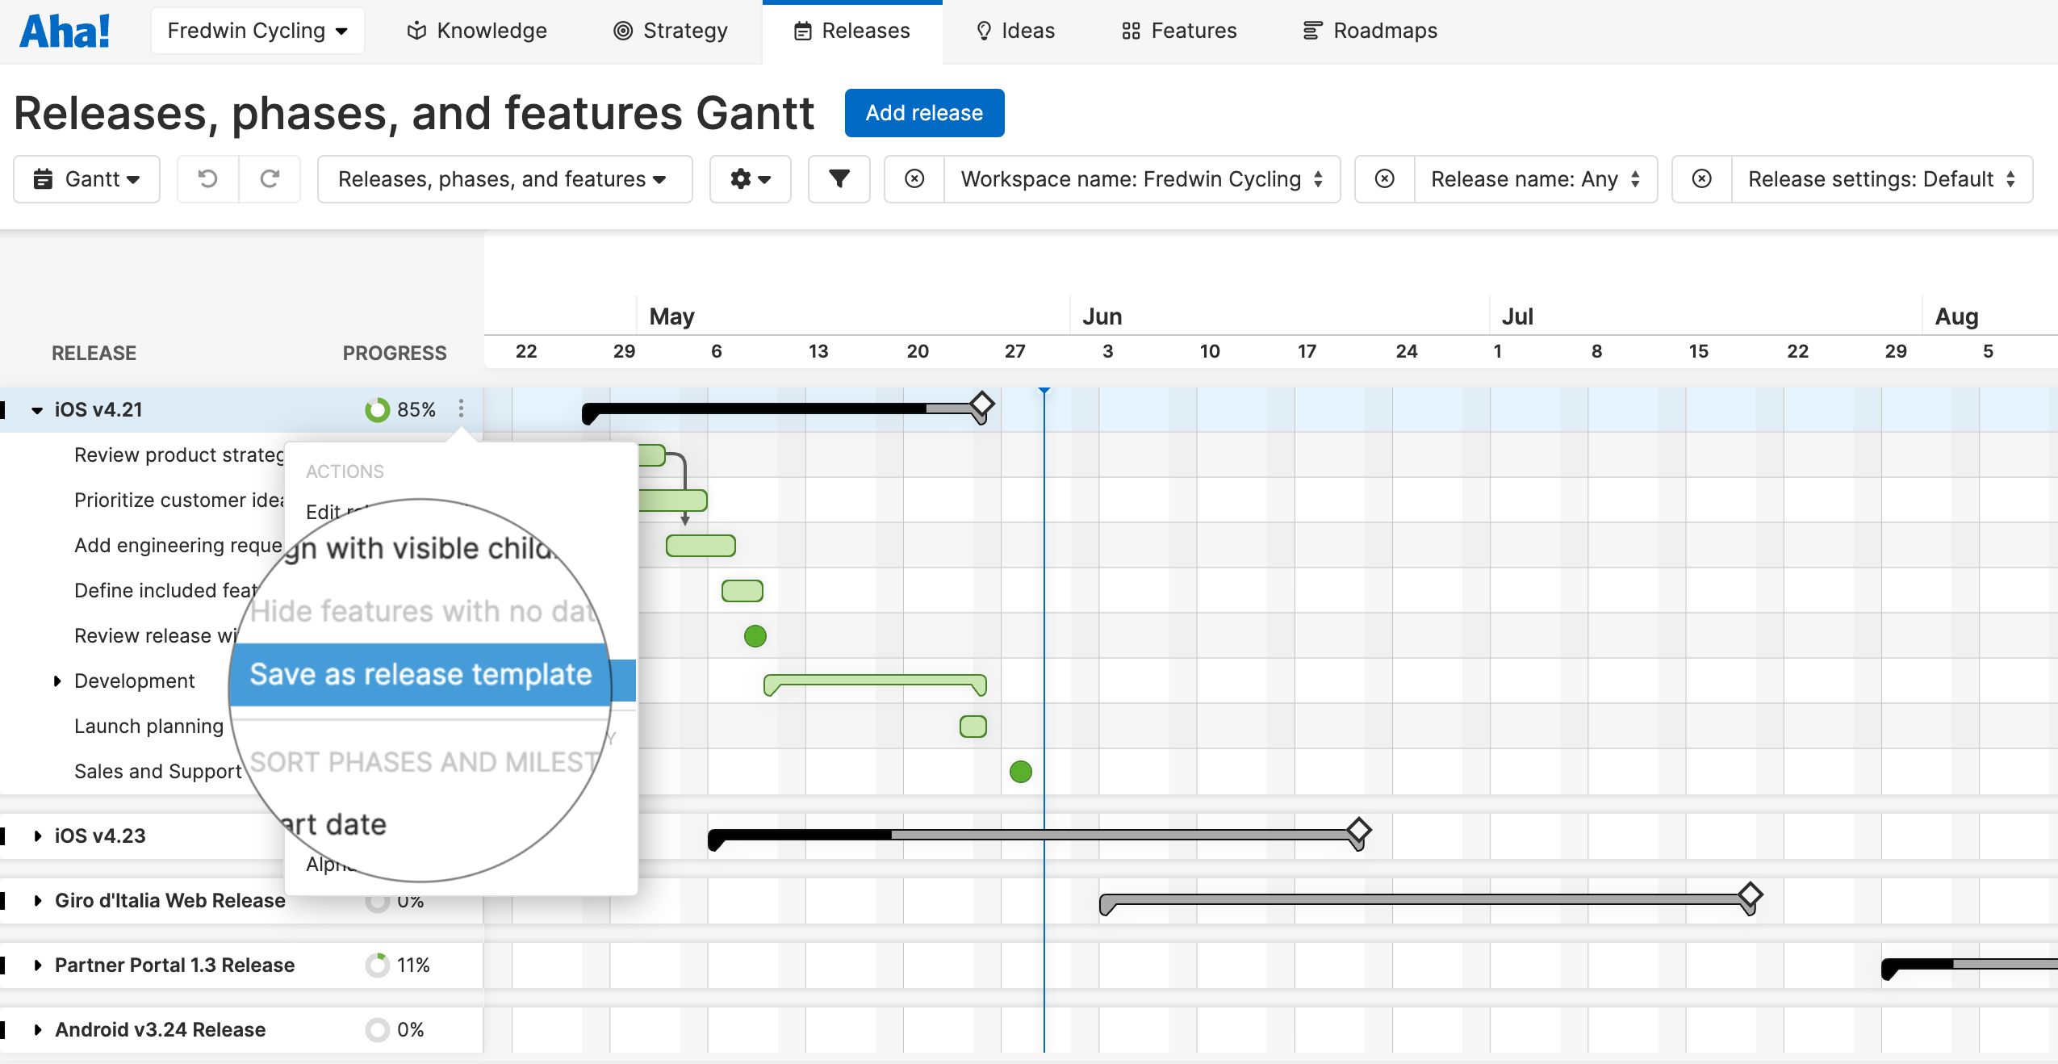Image resolution: width=2058 pixels, height=1064 pixels.
Task: Click the Define included features green bar
Action: click(x=742, y=591)
